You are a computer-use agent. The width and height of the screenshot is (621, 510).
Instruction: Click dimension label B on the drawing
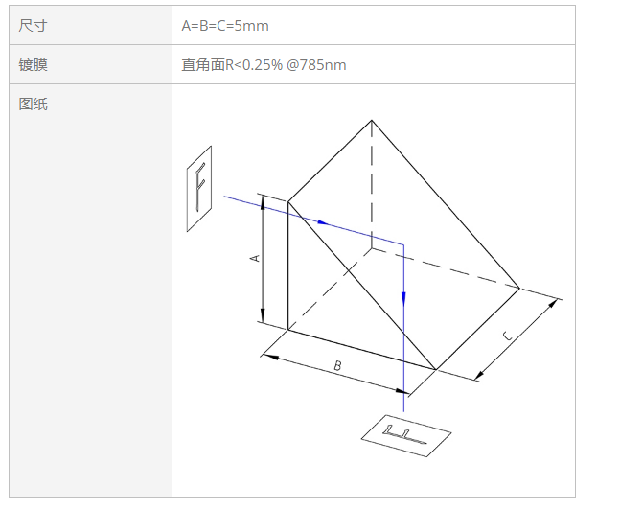(337, 365)
